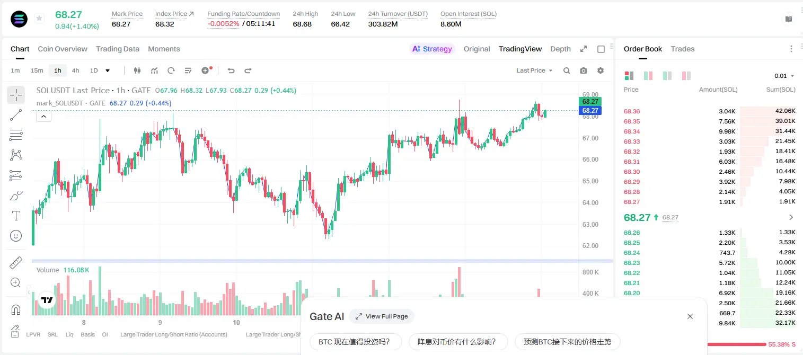803x355 pixels.
Task: Select the ruler measure tool
Action: pos(16,263)
